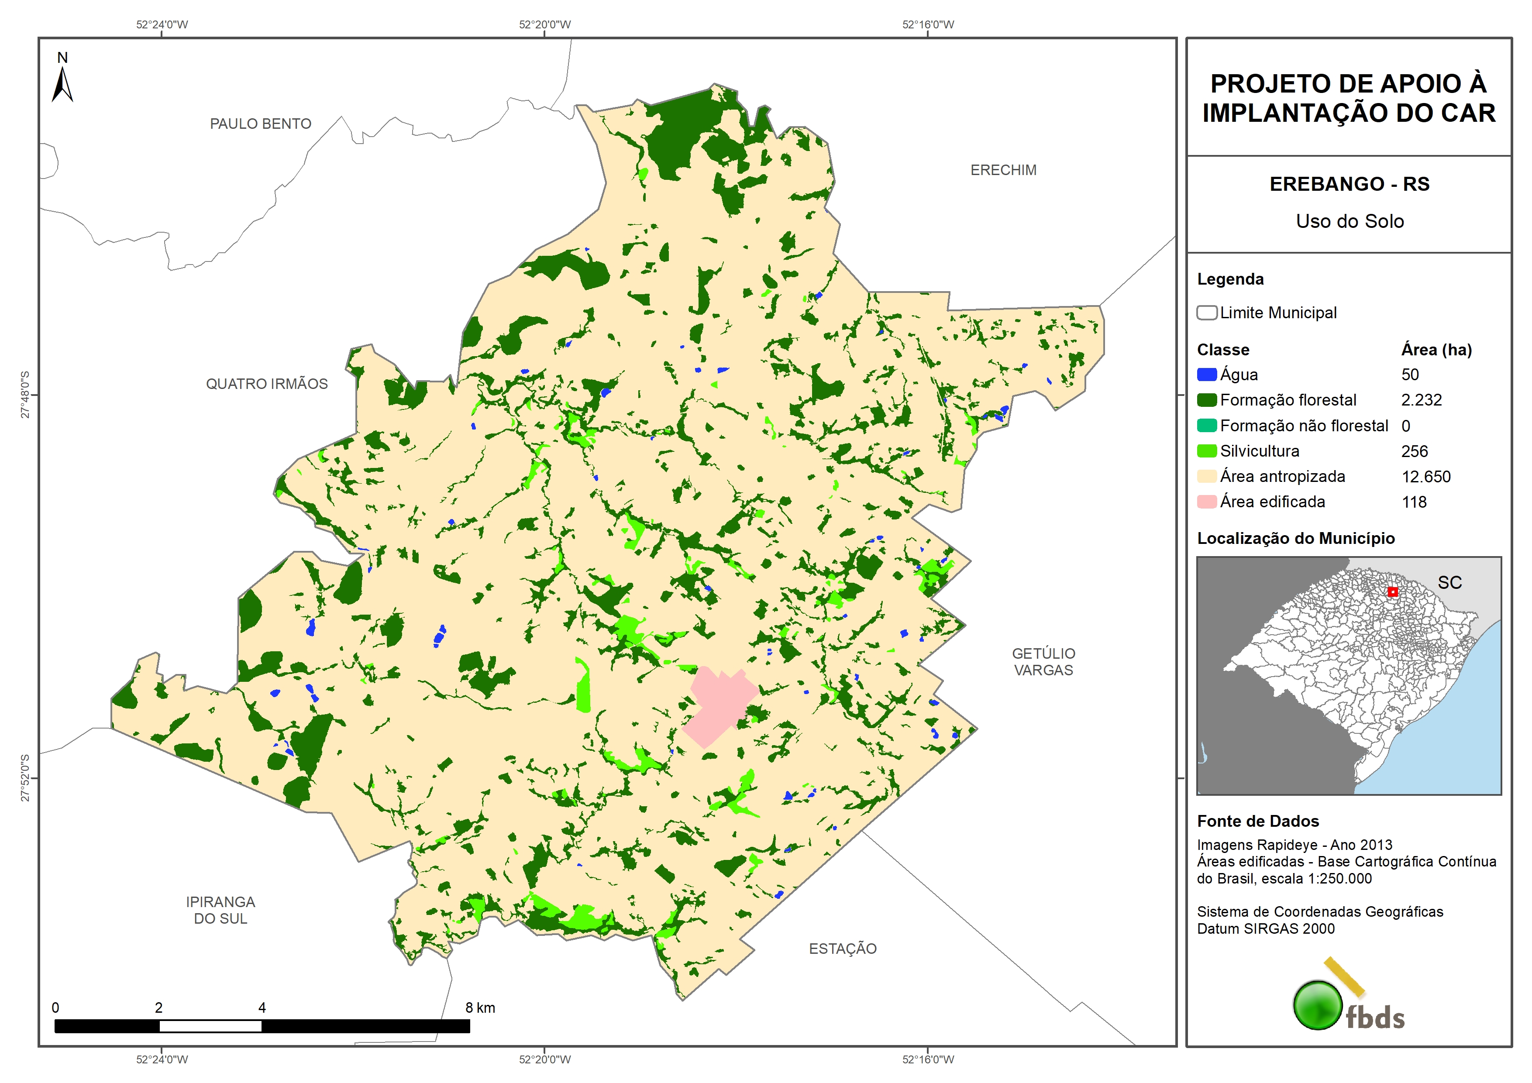1532x1083 pixels.
Task: Click the Silvicultura bright green swatch
Action: [1206, 451]
